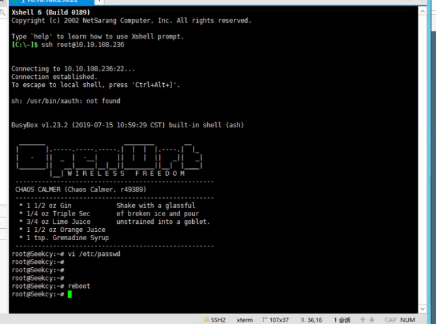Click the CAP indicator in status bar
This screenshot has width=436, height=324.
pyautogui.click(x=391, y=320)
